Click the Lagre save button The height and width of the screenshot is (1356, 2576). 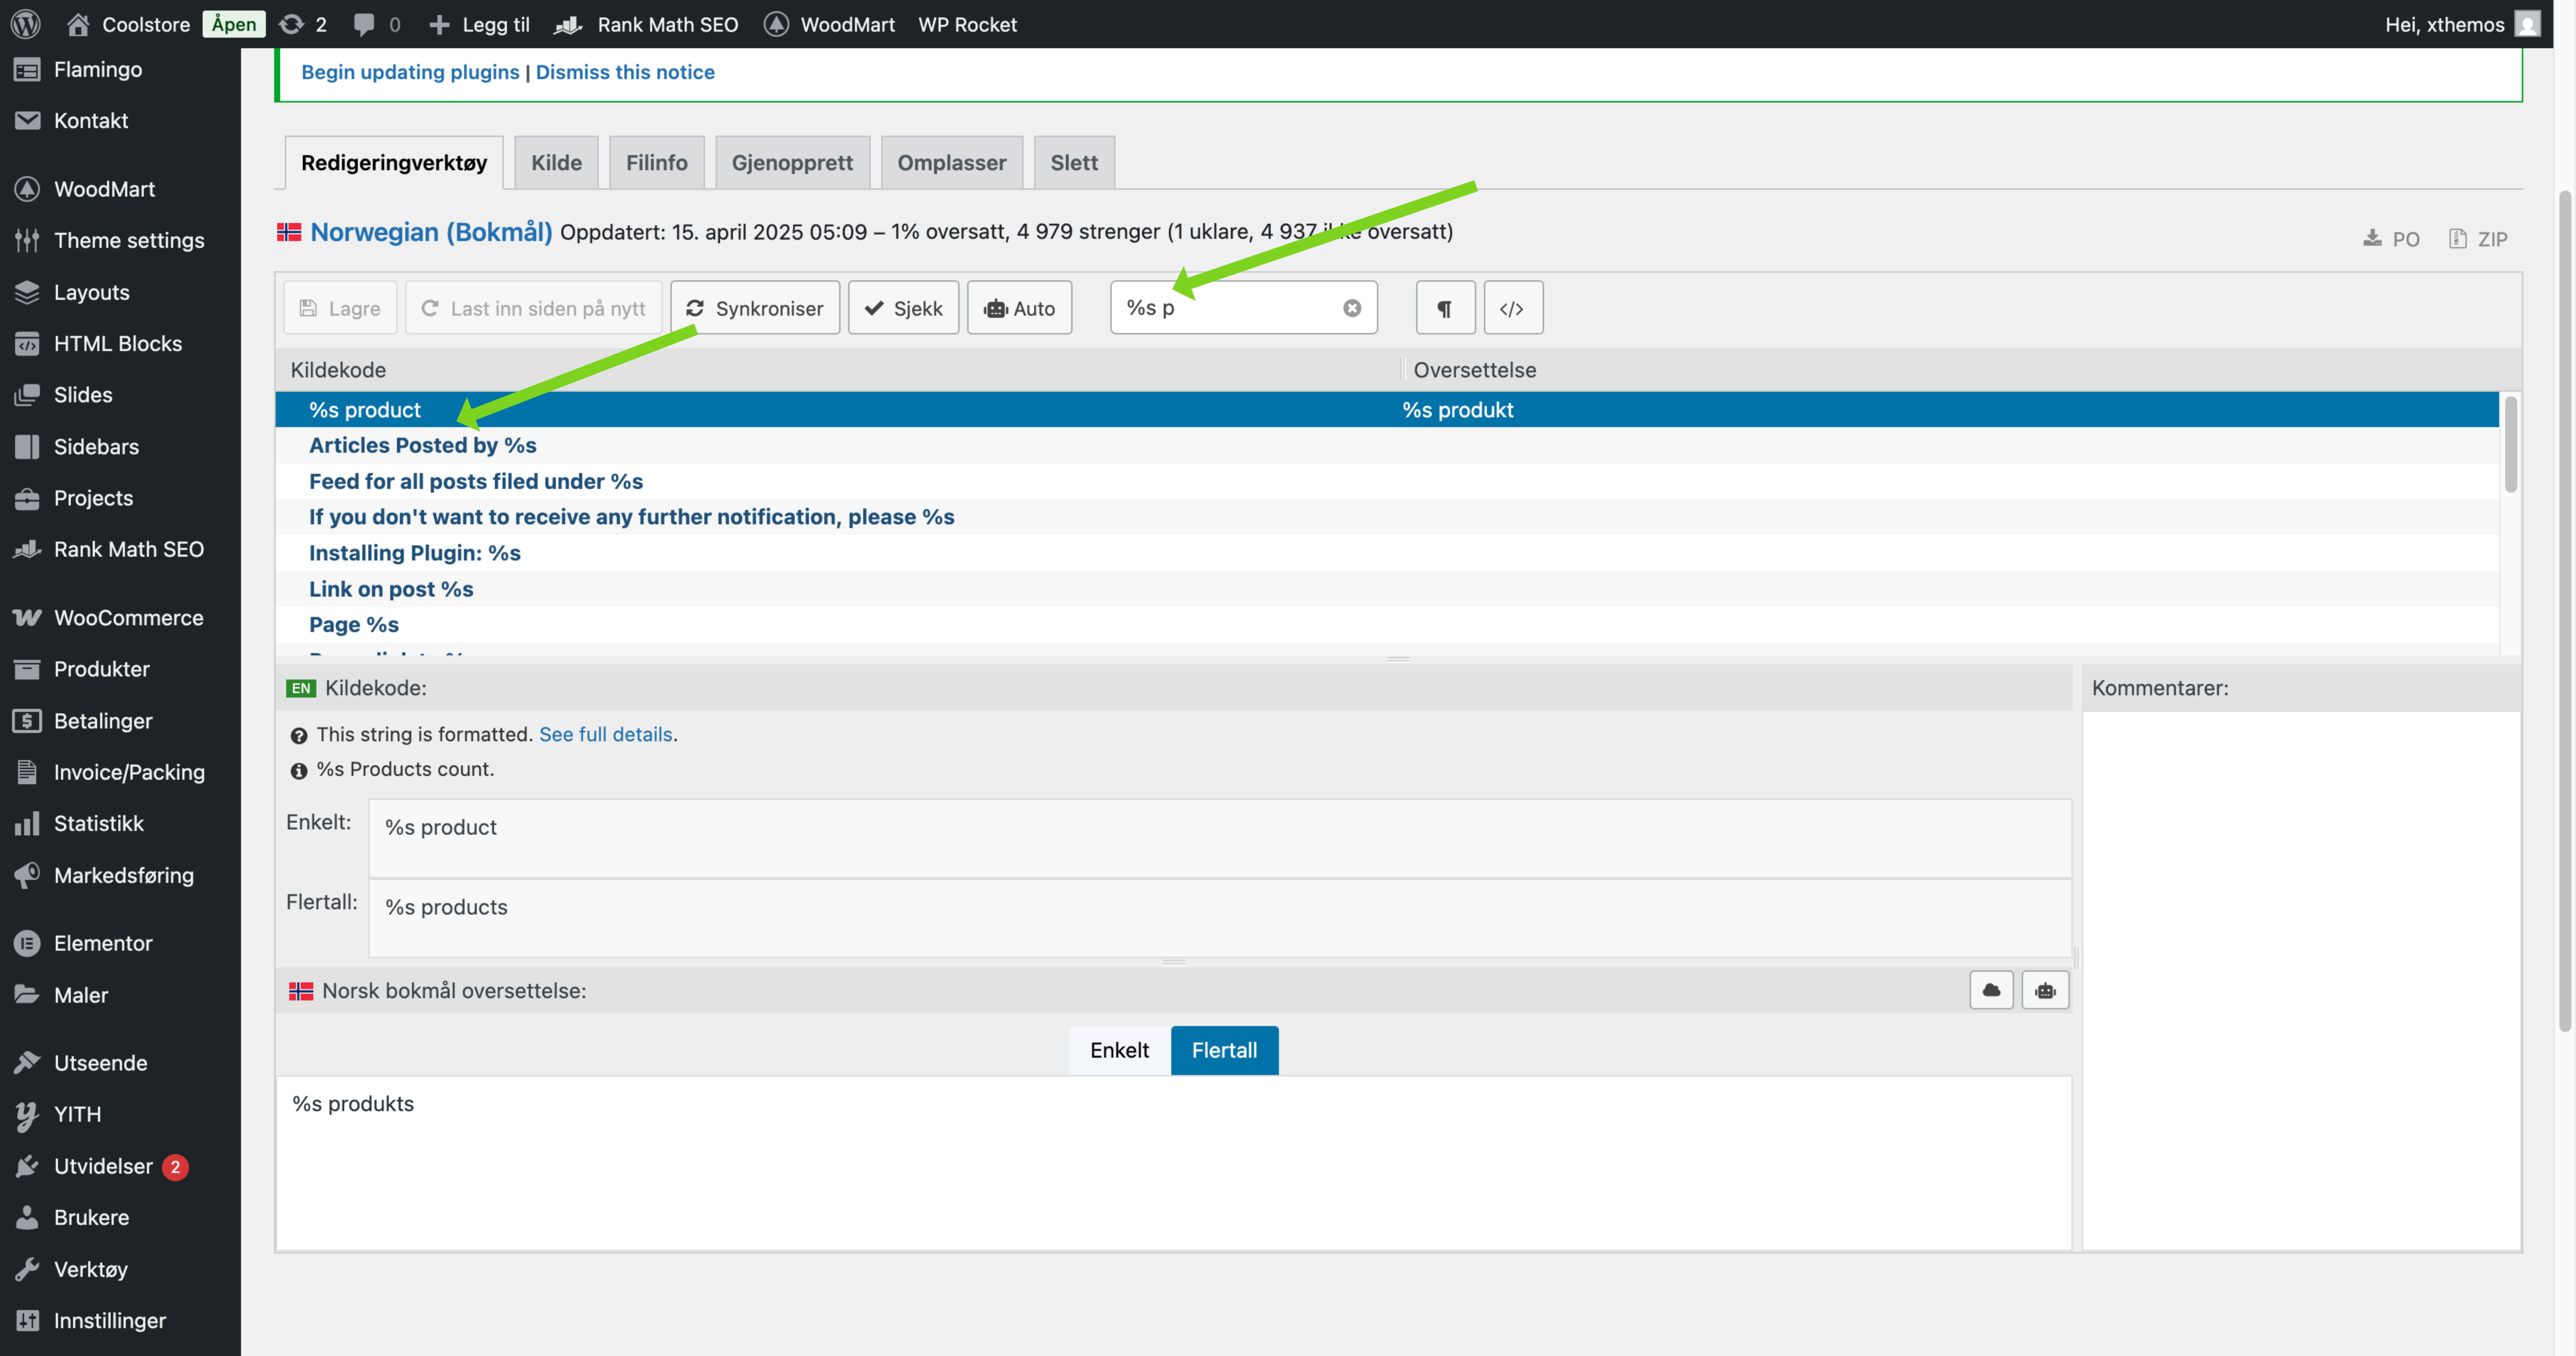[340, 308]
